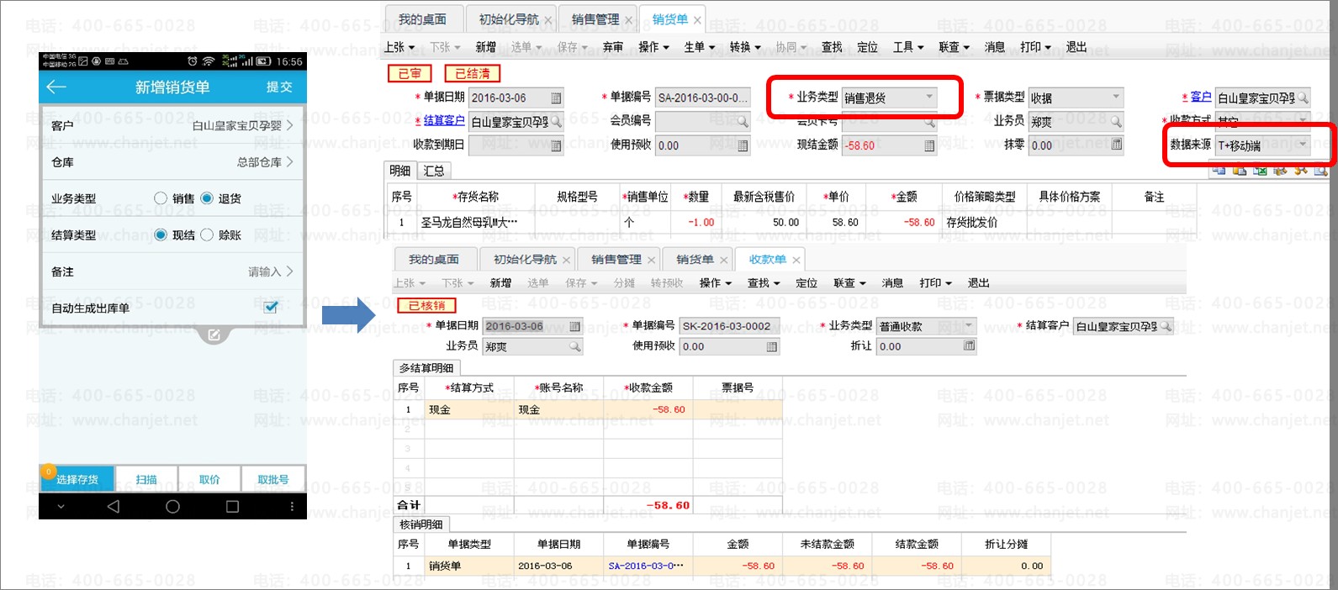1338x590 pixels.
Task: Click the 圣马龙自然母乳 item name cell
Action: point(474,223)
